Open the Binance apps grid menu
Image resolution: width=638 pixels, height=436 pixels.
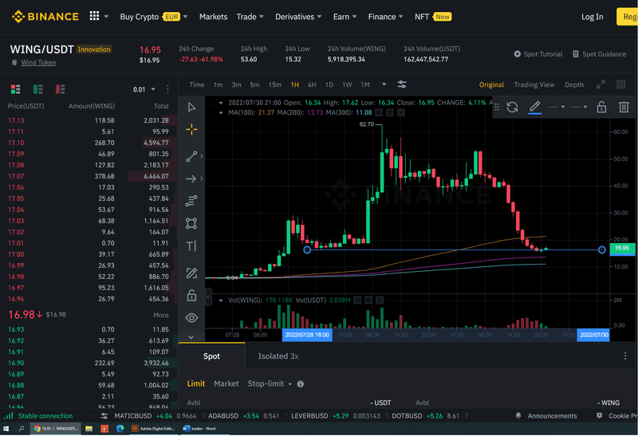(x=94, y=16)
